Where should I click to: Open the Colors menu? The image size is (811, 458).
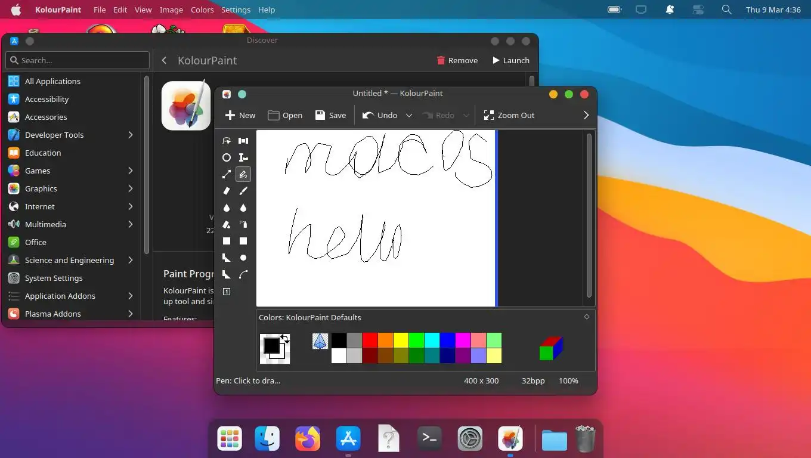(202, 10)
